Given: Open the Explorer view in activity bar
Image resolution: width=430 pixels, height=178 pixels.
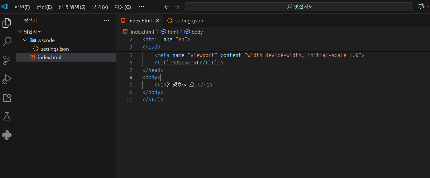Looking at the screenshot, I should click(x=7, y=23).
